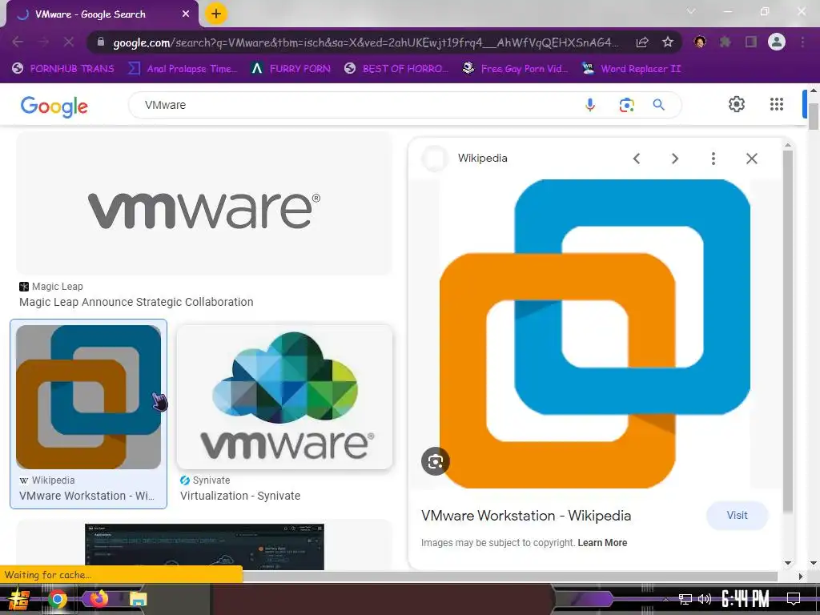Viewport: 820px width, 615px height.
Task: Visit the Wikipedia source page
Action: coord(737,515)
